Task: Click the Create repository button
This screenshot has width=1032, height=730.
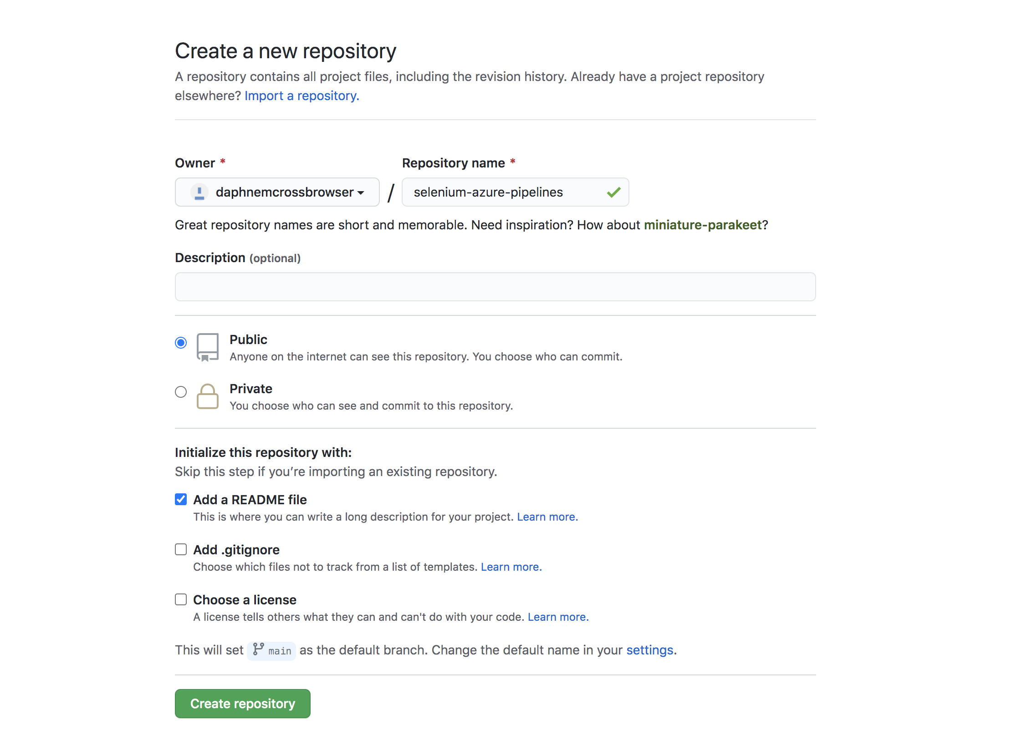Action: tap(242, 704)
